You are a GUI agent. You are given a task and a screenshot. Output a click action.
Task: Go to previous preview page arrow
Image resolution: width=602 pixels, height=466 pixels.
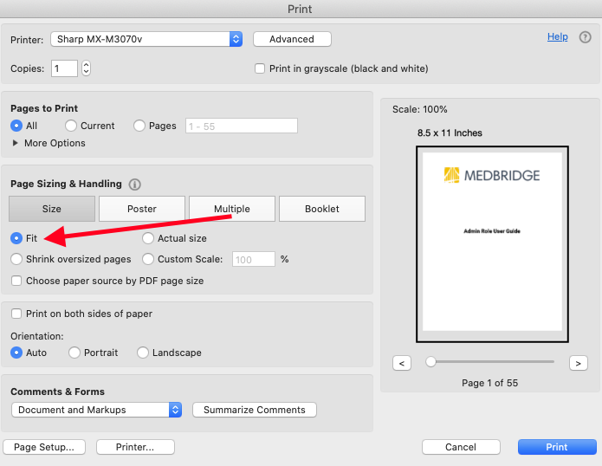(402, 363)
